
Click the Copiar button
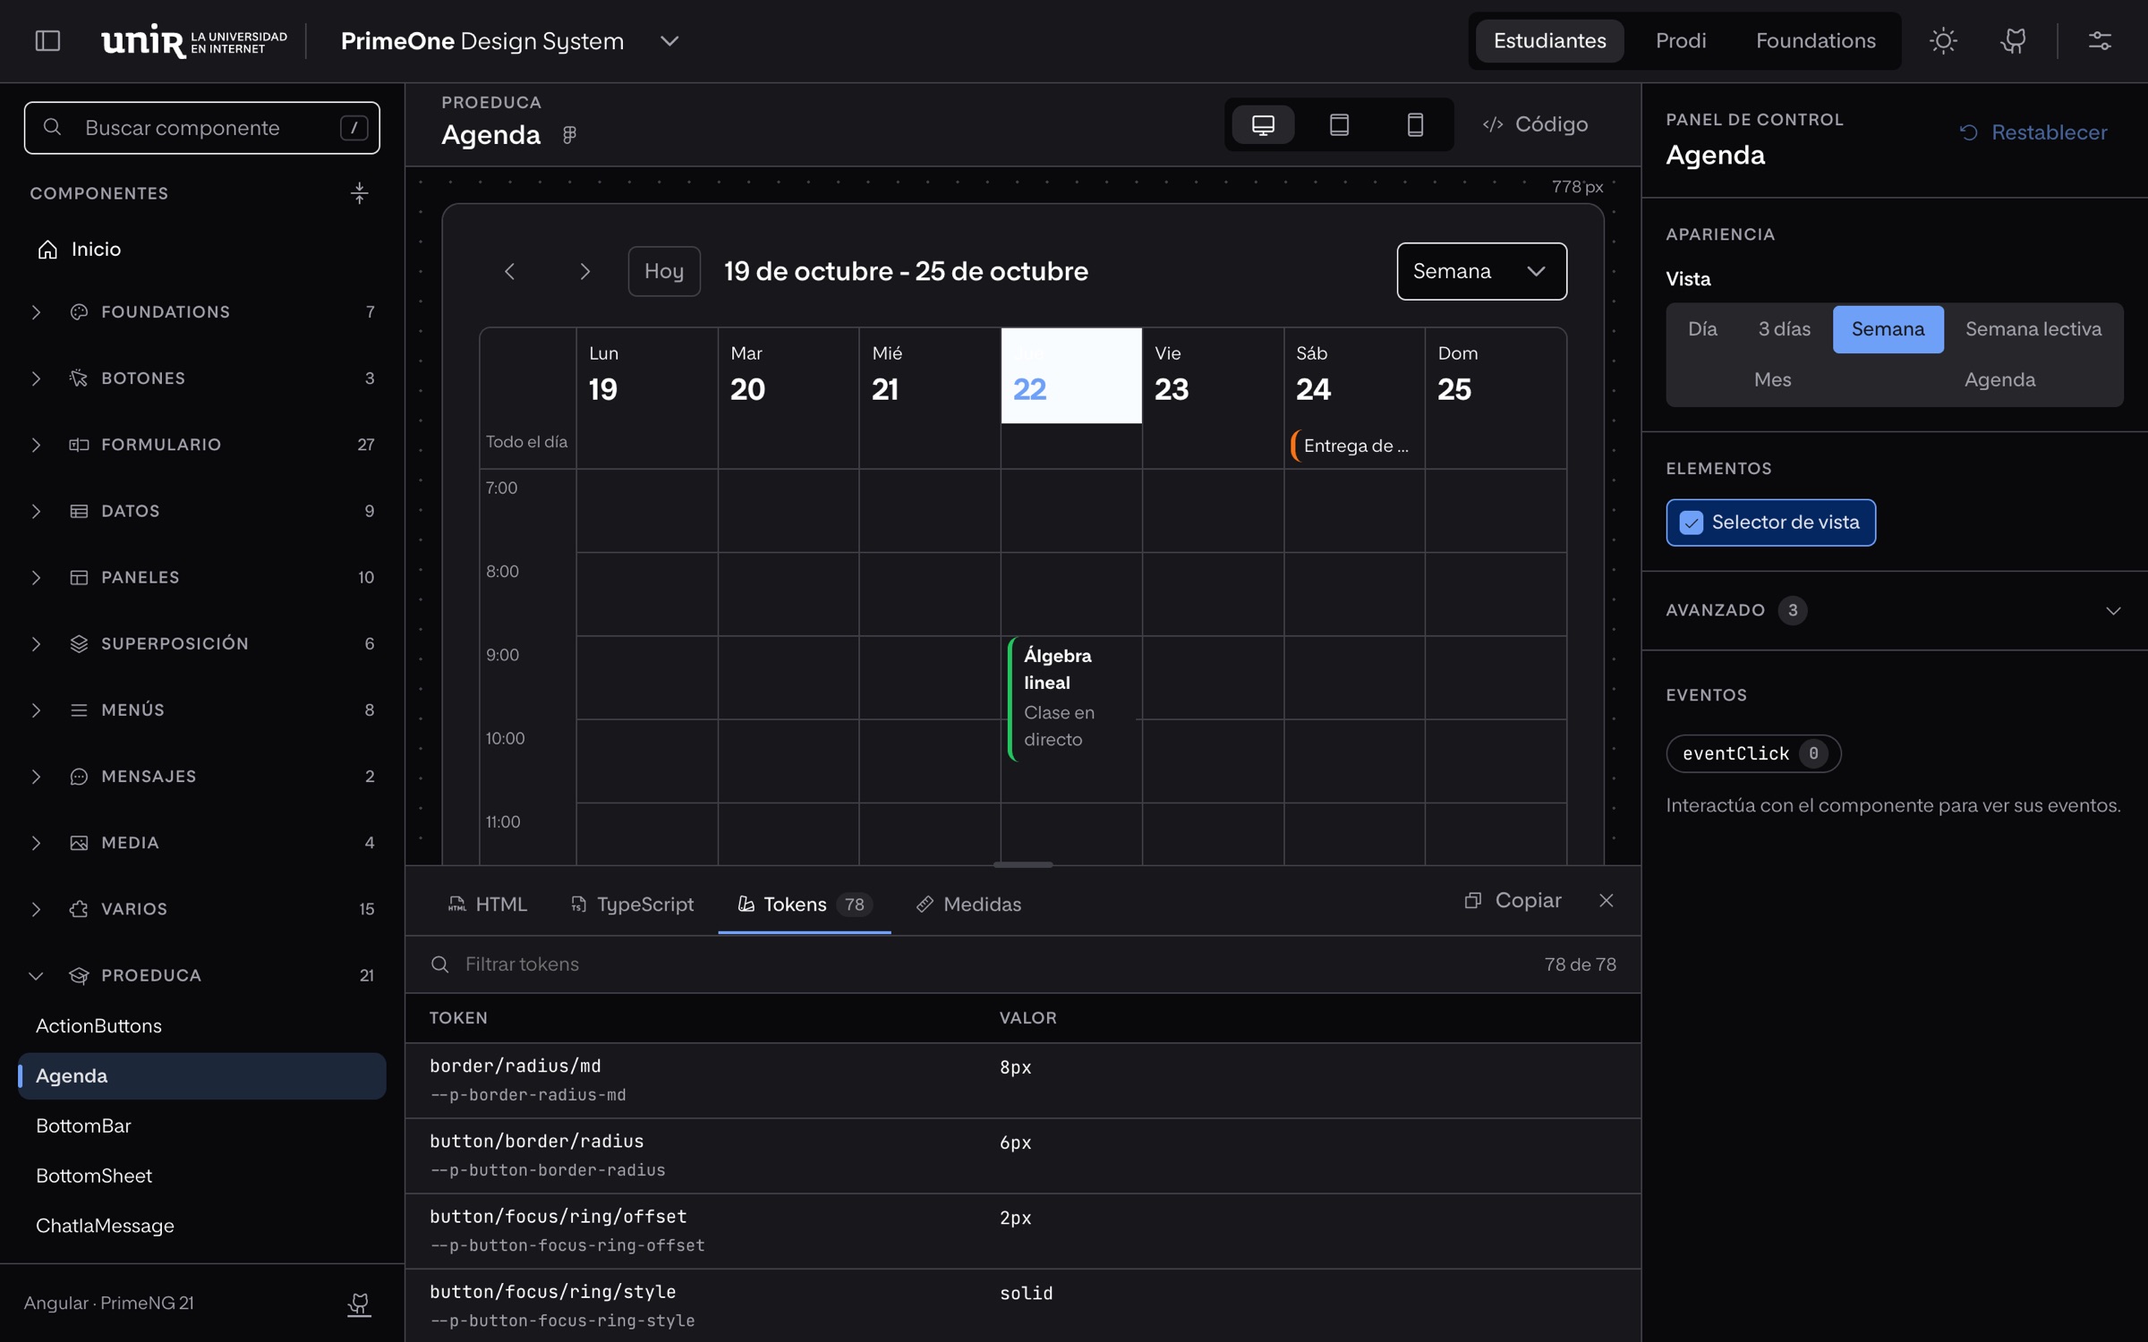1513,900
